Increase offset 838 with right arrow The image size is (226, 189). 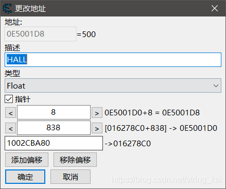click(97, 128)
